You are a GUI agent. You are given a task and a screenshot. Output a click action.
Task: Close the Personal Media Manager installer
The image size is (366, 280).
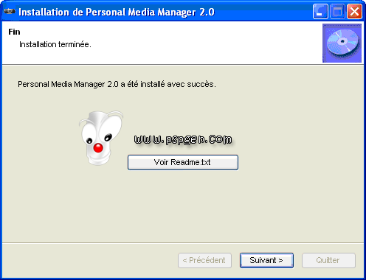point(354,12)
